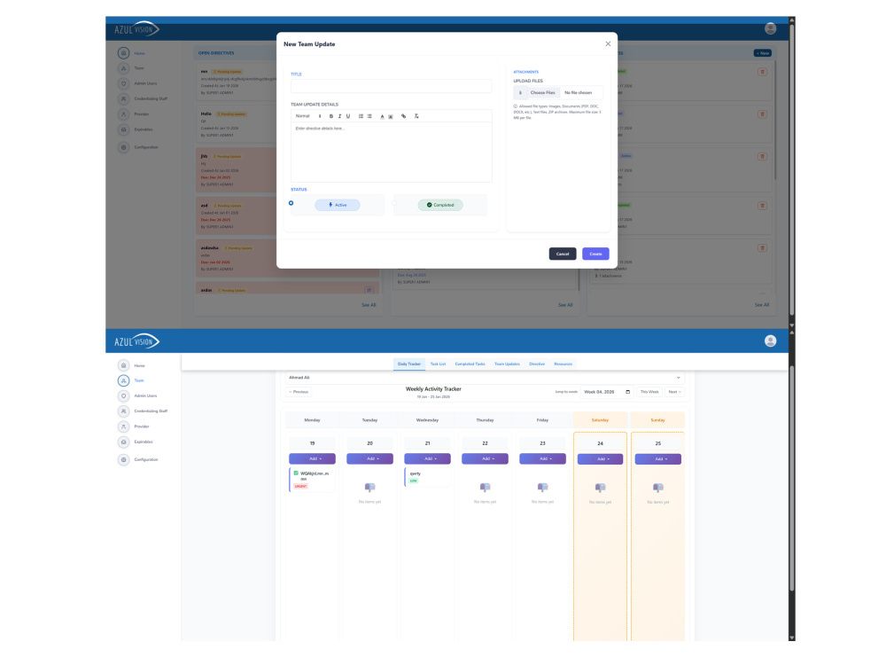Click the comment icon on the asdas directive card

pos(369,290)
